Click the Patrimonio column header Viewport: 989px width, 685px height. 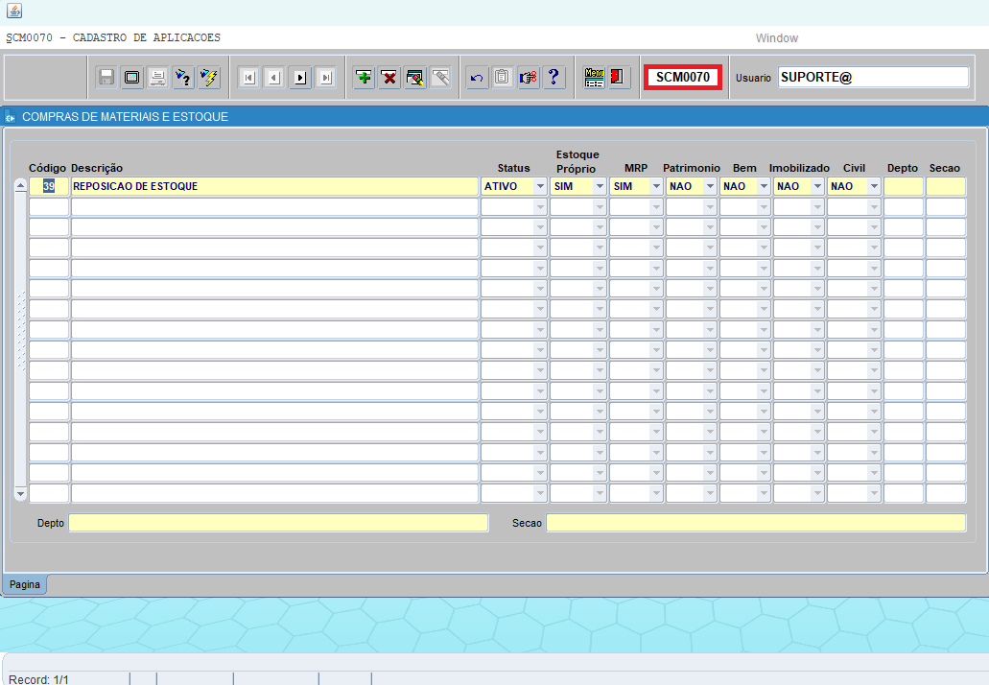click(x=692, y=169)
